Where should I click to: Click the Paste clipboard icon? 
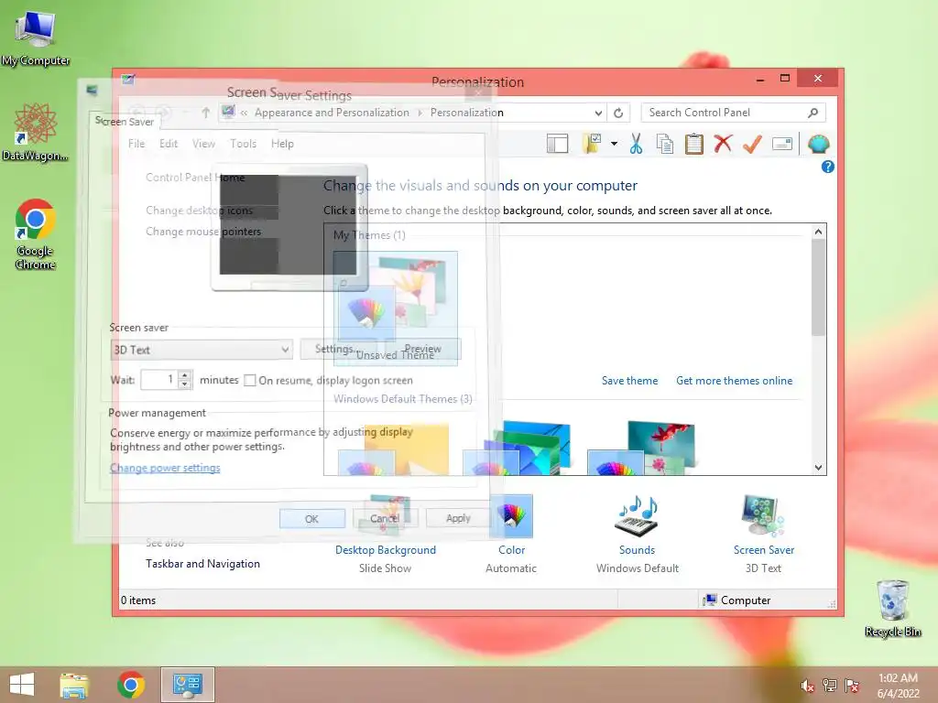click(x=694, y=144)
